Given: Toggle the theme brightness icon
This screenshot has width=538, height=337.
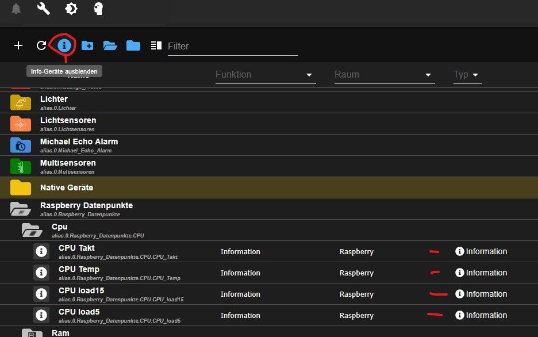Looking at the screenshot, I should pyautogui.click(x=71, y=9).
